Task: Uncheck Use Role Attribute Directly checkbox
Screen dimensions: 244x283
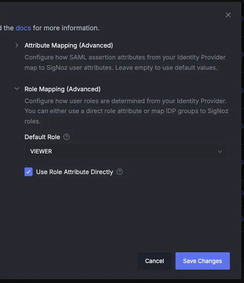Action: tap(29, 172)
